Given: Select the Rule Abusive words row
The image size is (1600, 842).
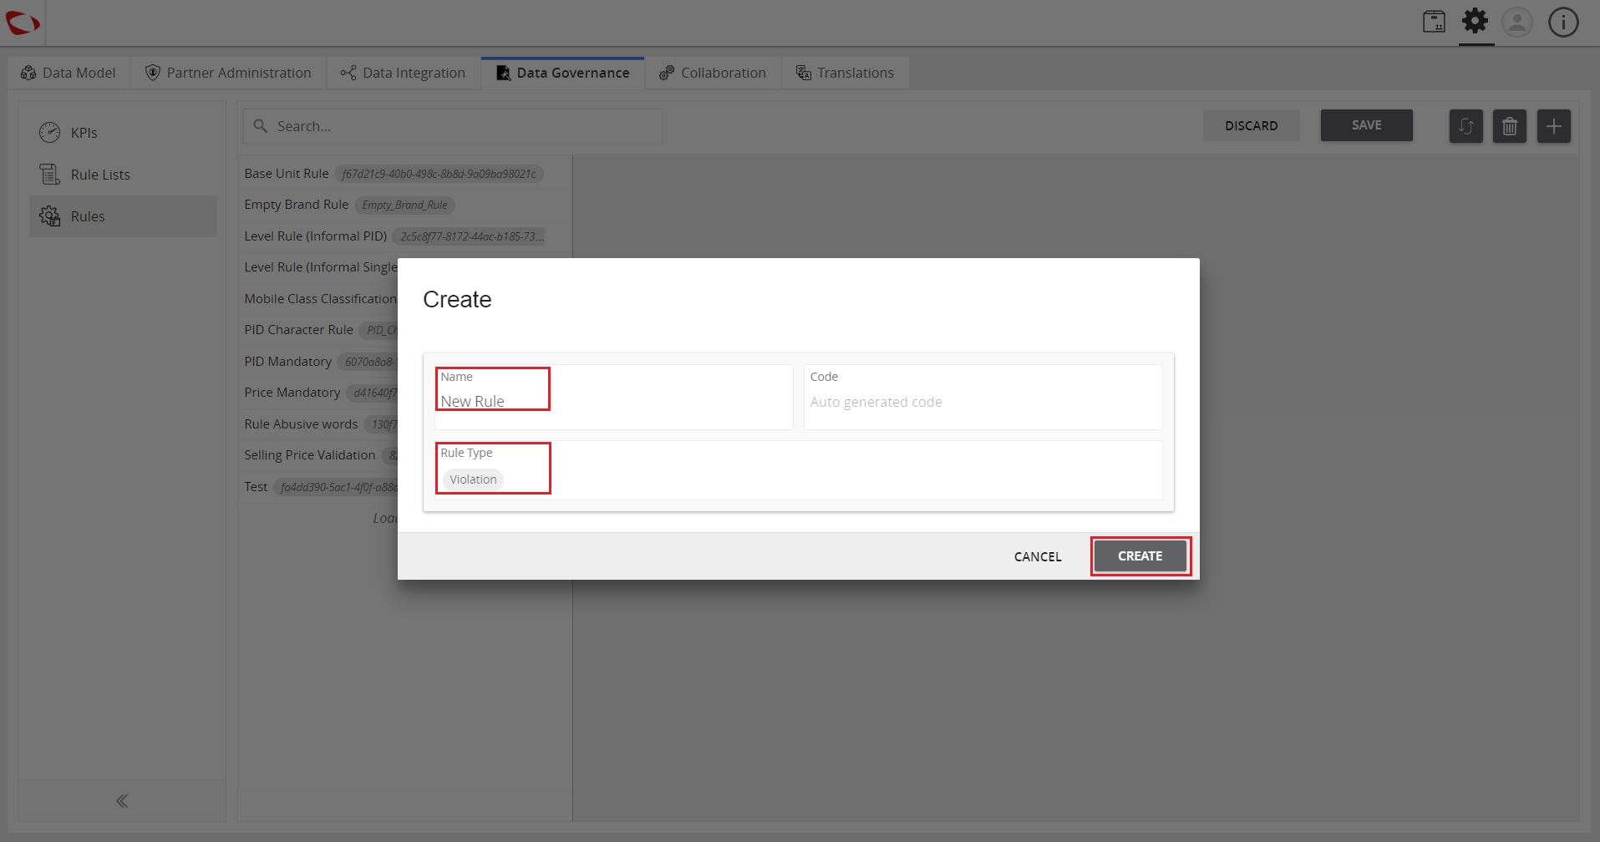Looking at the screenshot, I should point(318,424).
